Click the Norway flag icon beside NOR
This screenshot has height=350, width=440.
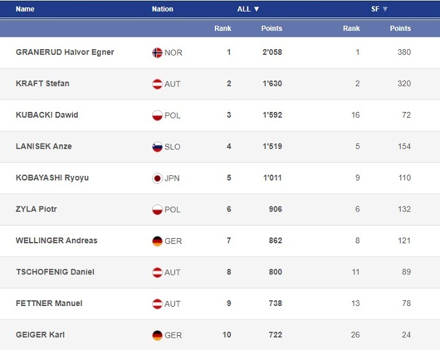tap(157, 52)
